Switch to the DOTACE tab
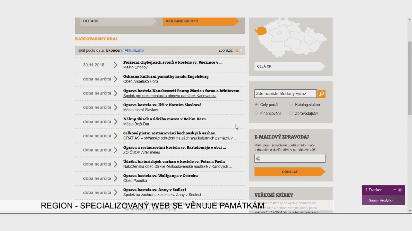Viewport: 412px width, 231px height. point(118,21)
